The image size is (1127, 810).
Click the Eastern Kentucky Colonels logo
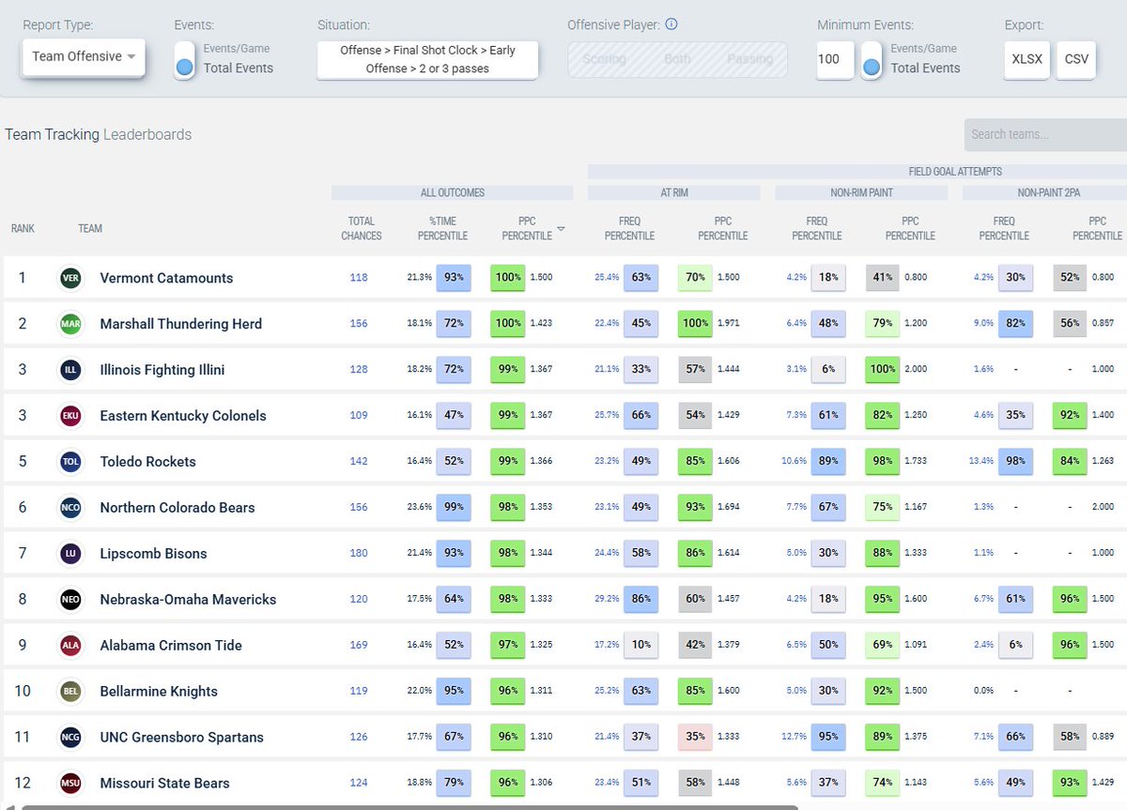70,416
